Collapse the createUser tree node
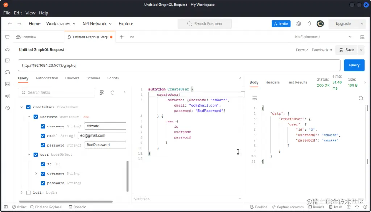This screenshot has width=371, height=212. [x=21, y=107]
